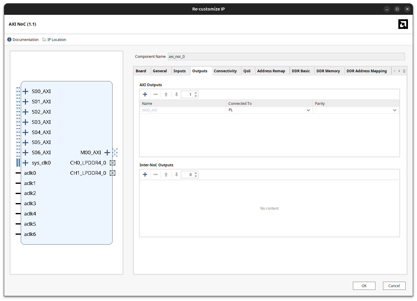Remove selected AXI output row
This screenshot has width=417, height=301.
click(156, 94)
